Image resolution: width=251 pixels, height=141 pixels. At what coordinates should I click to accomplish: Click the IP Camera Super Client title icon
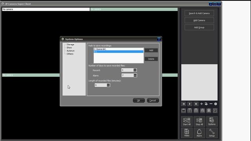[x=3, y=4]
